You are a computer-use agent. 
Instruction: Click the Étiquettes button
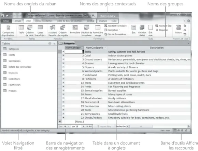pyautogui.click(x=162, y=30)
